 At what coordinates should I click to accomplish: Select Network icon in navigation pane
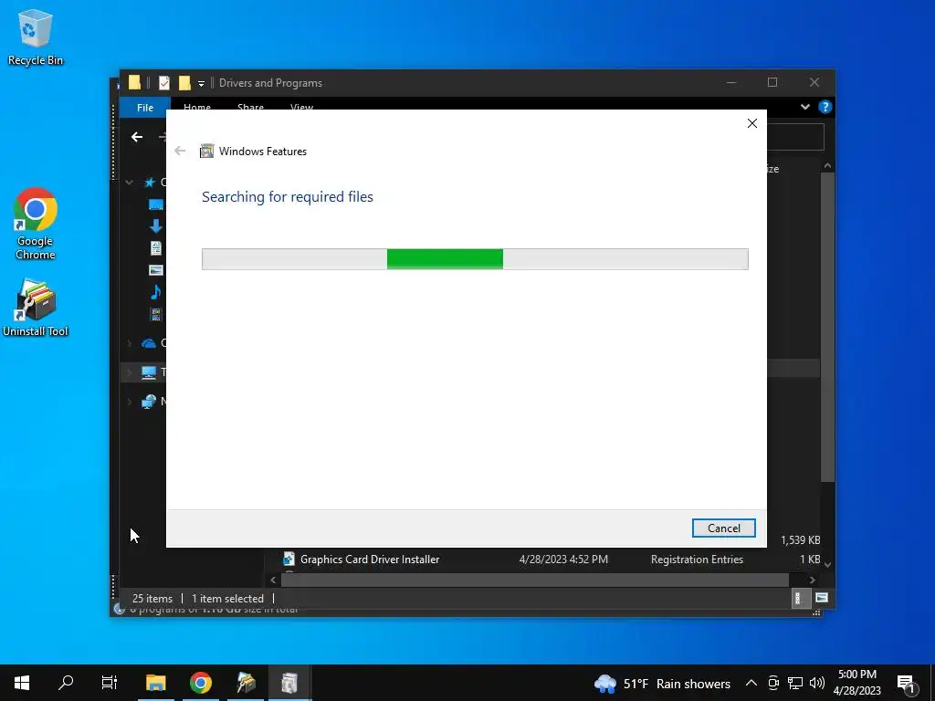149,402
